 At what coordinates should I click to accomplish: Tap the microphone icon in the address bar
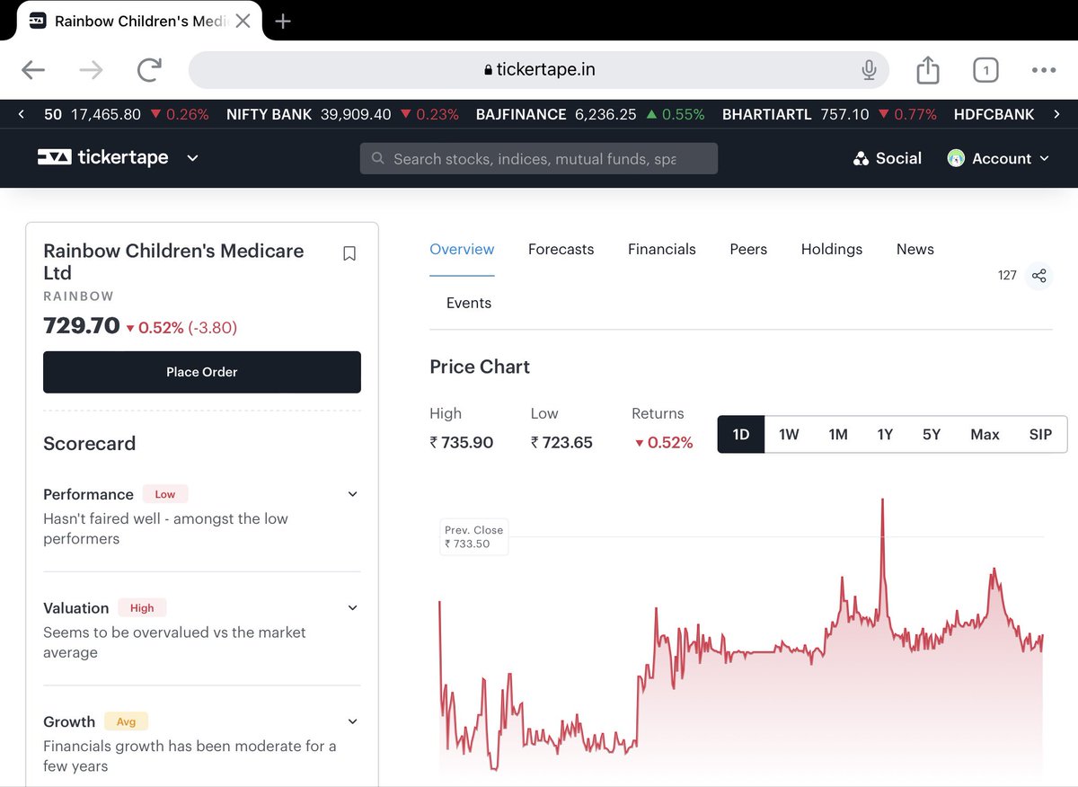[869, 70]
